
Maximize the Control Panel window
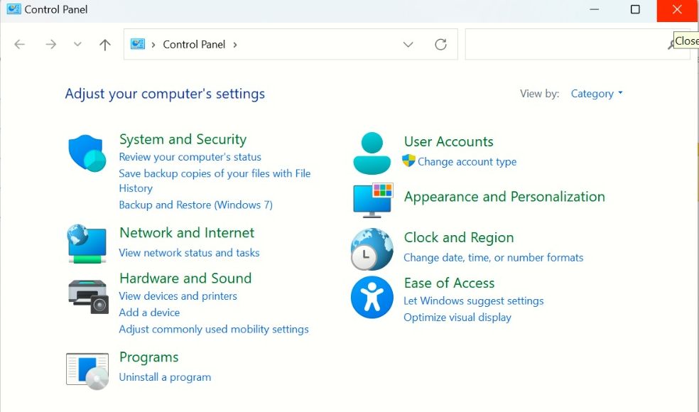click(x=635, y=9)
